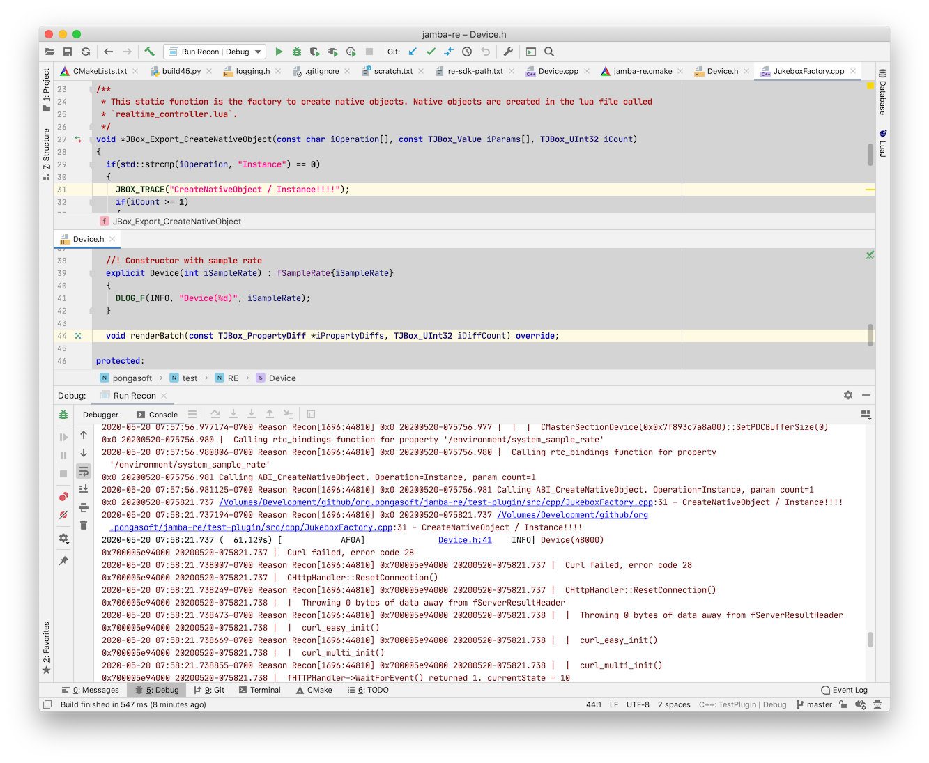Select the pongasoft namespace breadcrumb
Viewport: 929px width, 763px height.
(126, 378)
